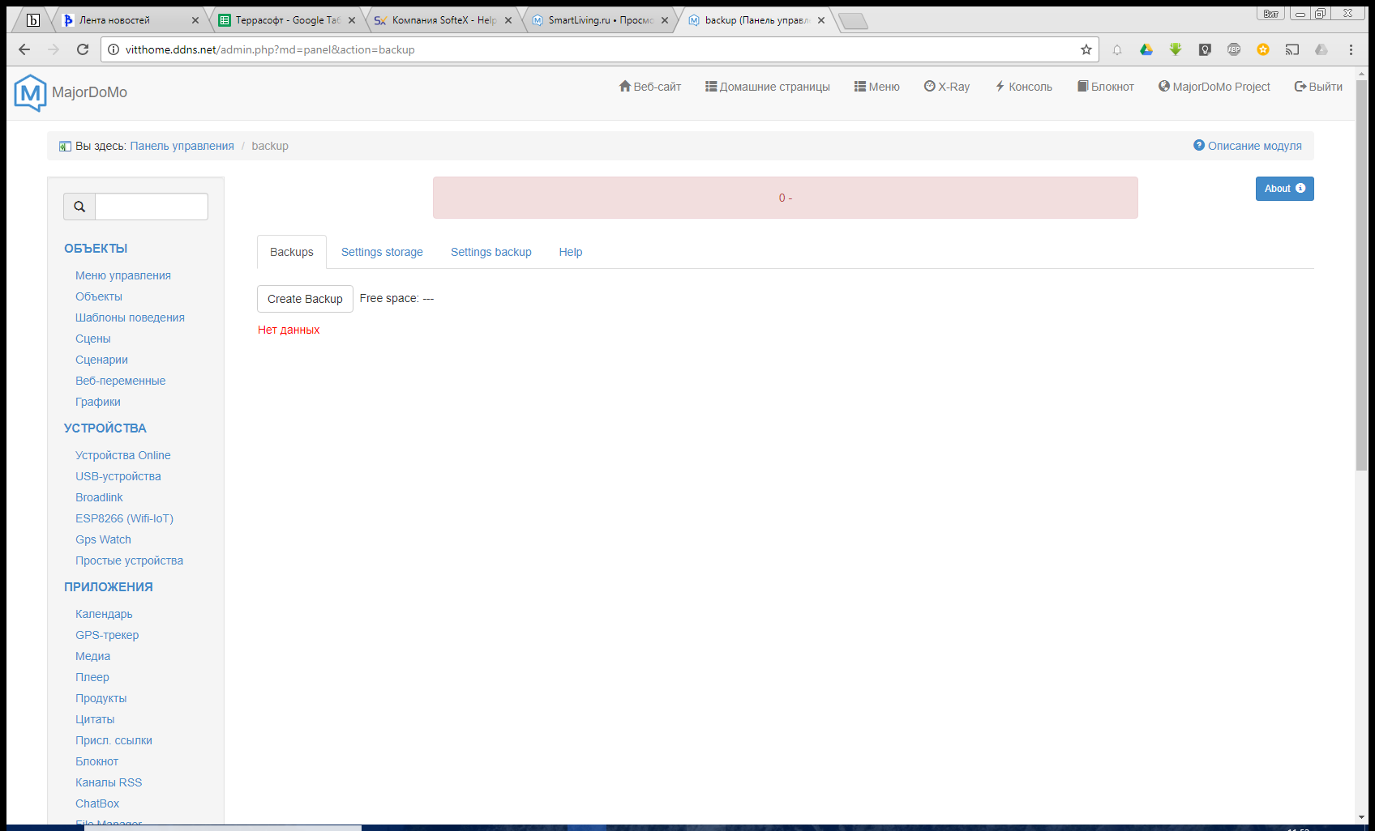Screen dimensions: 1375x831
Task: Switch to the SmartLiving.ru browser tab
Action: tap(599, 20)
